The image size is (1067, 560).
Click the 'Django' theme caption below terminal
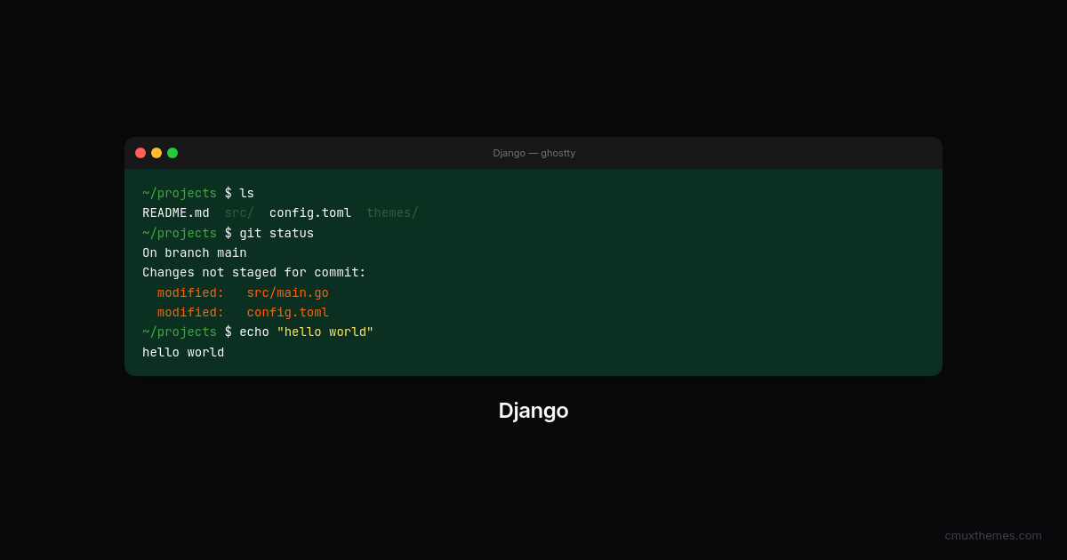[533, 411]
